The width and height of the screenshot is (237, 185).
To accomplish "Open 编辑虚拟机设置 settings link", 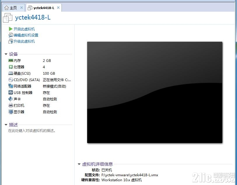I will point(26,35).
